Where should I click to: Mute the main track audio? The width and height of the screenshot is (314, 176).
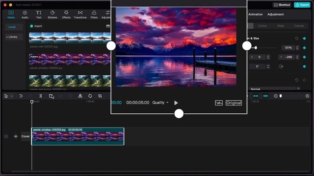16,136
